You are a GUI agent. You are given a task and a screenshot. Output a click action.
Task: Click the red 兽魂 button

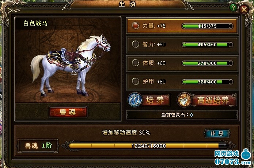68,112
